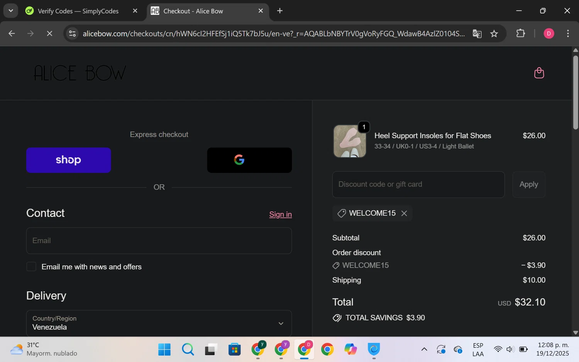Image resolution: width=579 pixels, height=362 pixels.
Task: Focus the Discount code or gift card field
Action: [x=418, y=184]
